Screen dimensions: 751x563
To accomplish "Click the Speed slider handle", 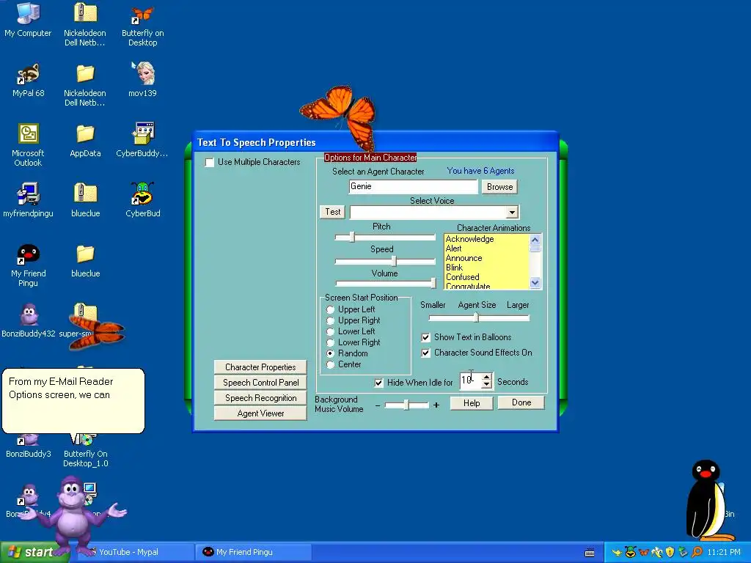I will [394, 261].
